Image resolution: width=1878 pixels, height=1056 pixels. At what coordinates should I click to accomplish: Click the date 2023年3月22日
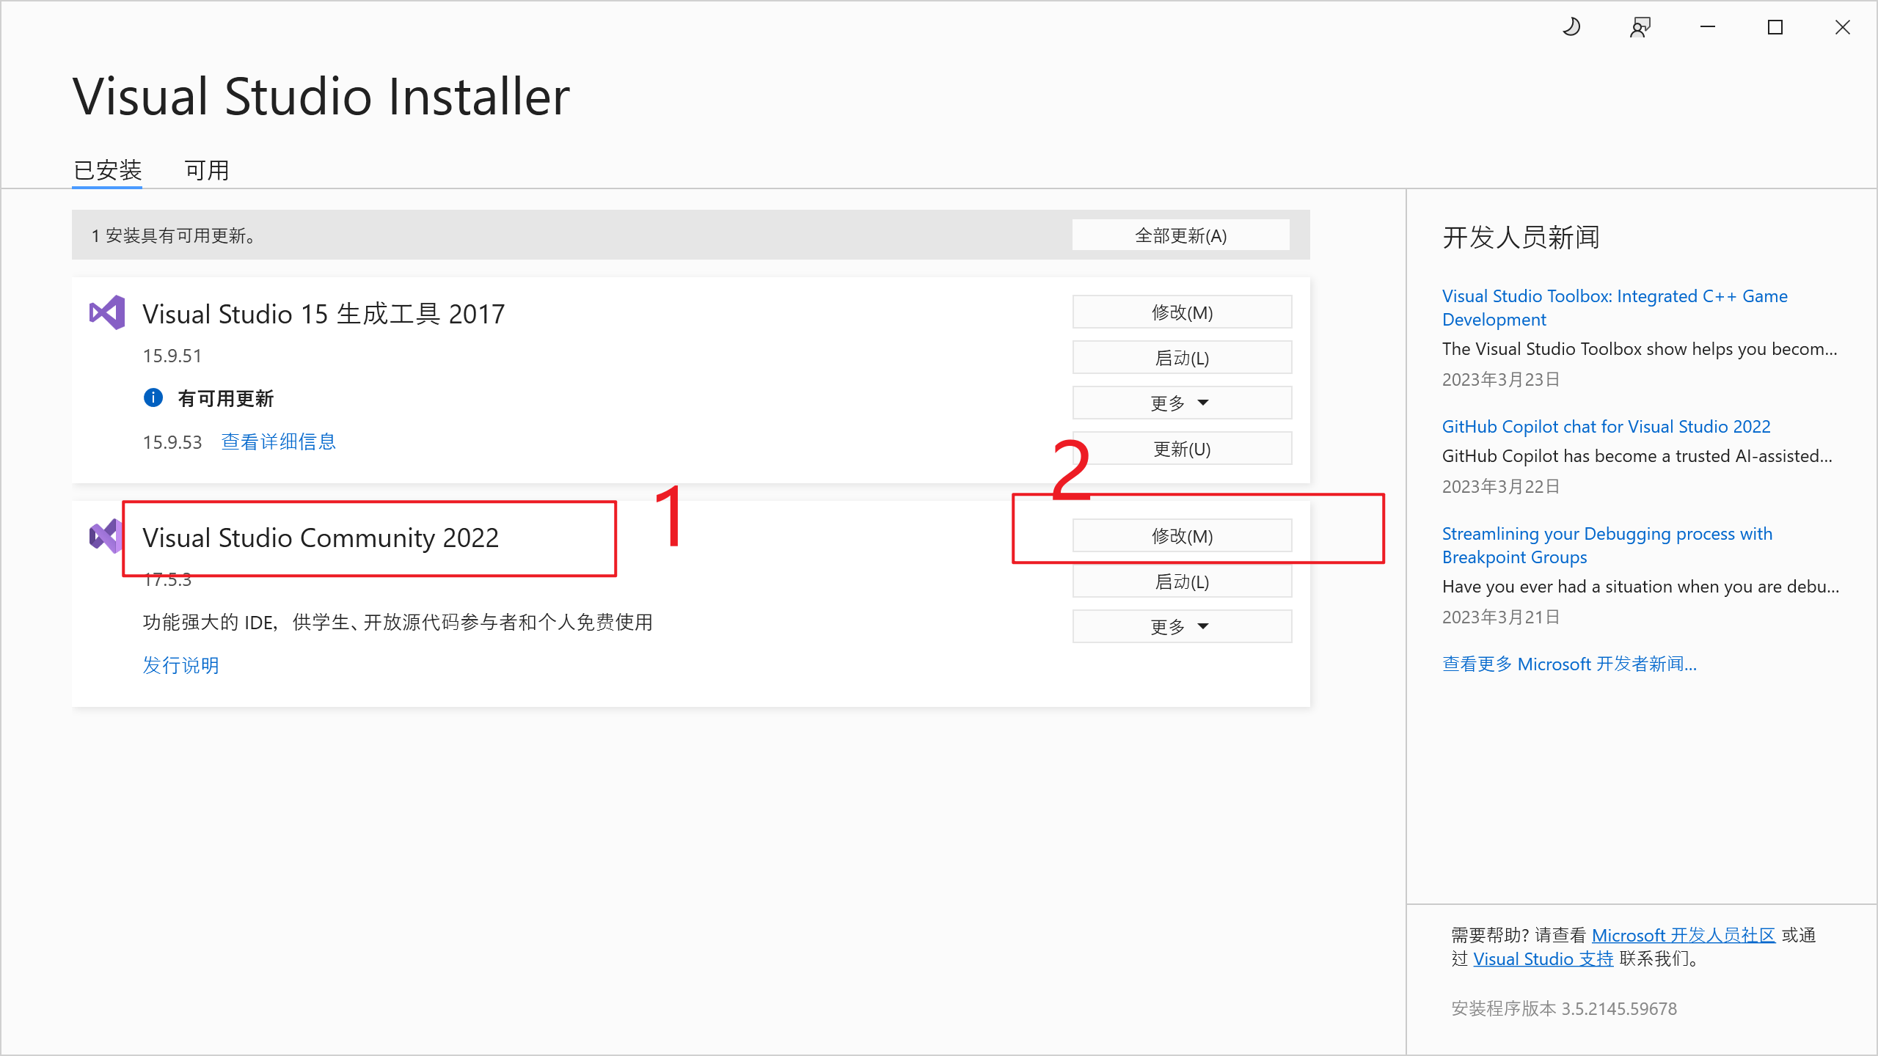pos(1501,487)
